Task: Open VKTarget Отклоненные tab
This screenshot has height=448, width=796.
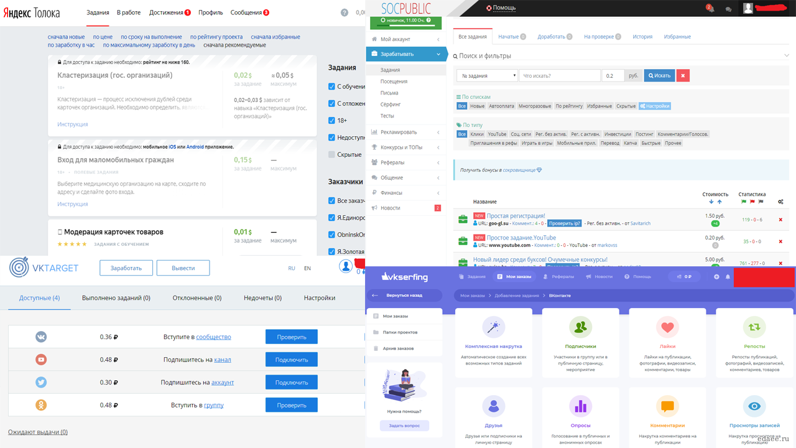Action: (197, 298)
